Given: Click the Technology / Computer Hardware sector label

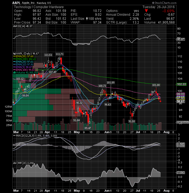Looking at the screenshot, I should [39, 7].
